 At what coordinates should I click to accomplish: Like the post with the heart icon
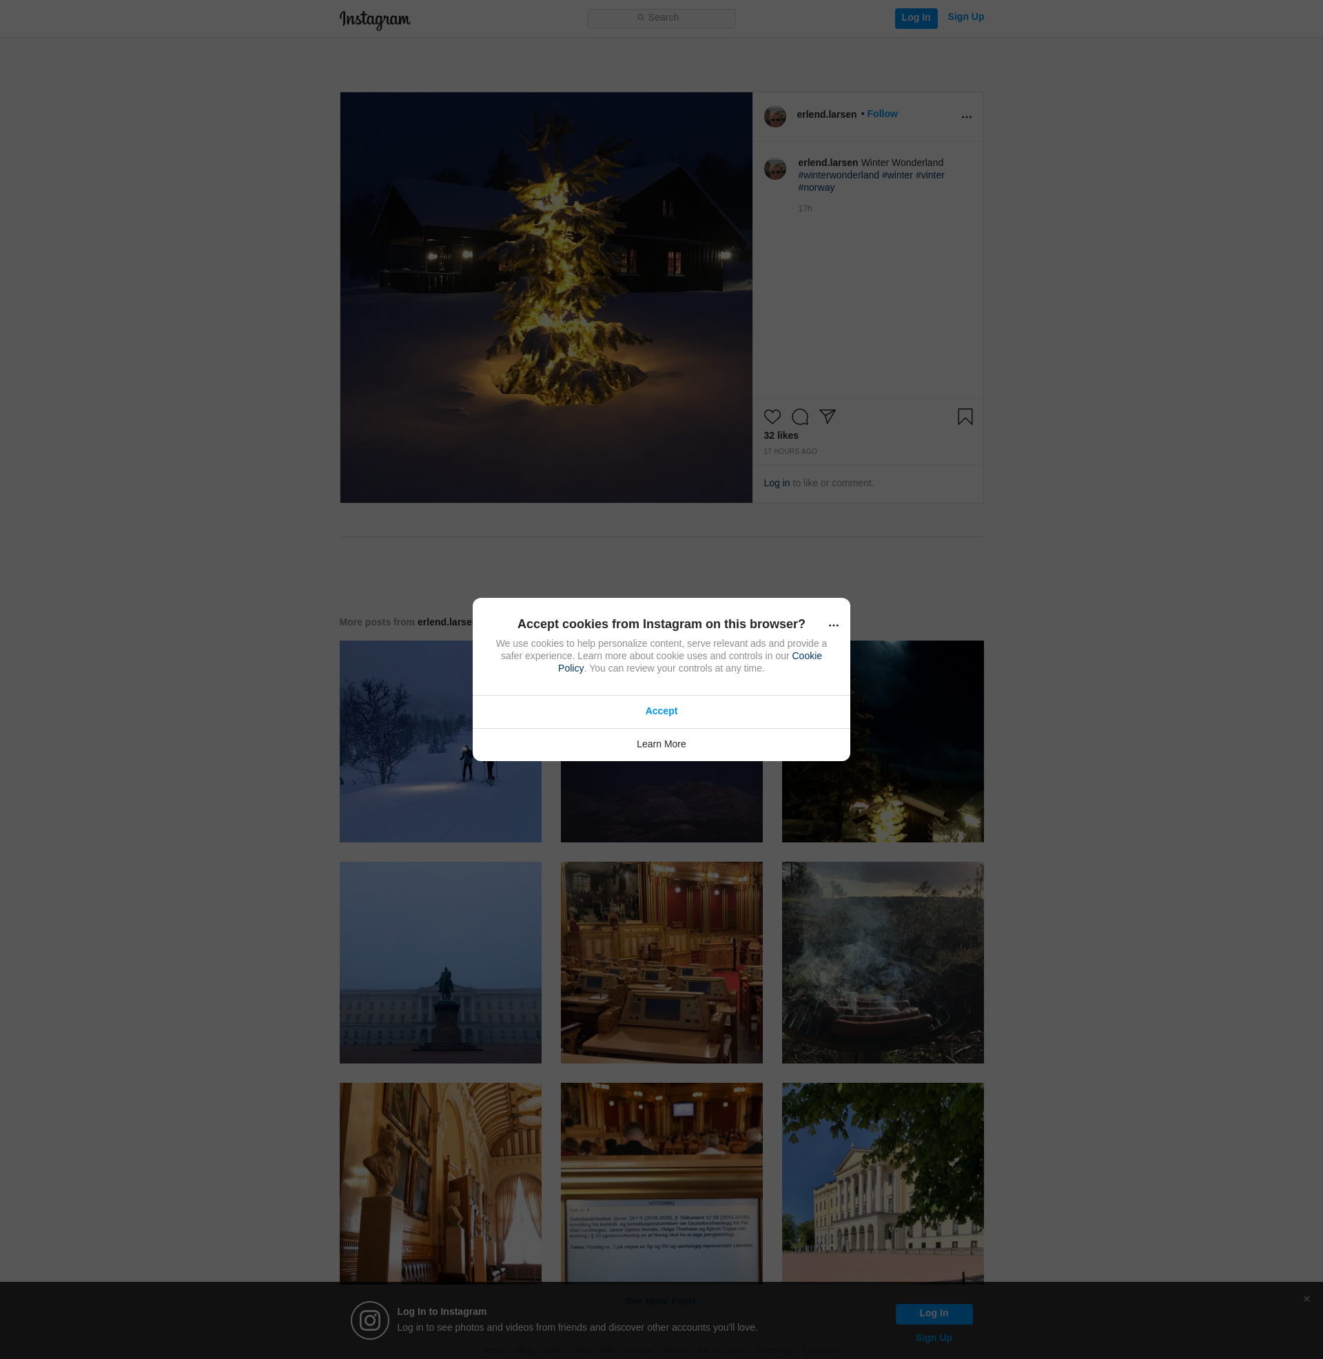tap(772, 417)
